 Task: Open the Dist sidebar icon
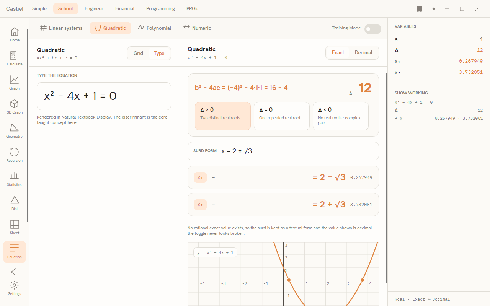[15, 203]
